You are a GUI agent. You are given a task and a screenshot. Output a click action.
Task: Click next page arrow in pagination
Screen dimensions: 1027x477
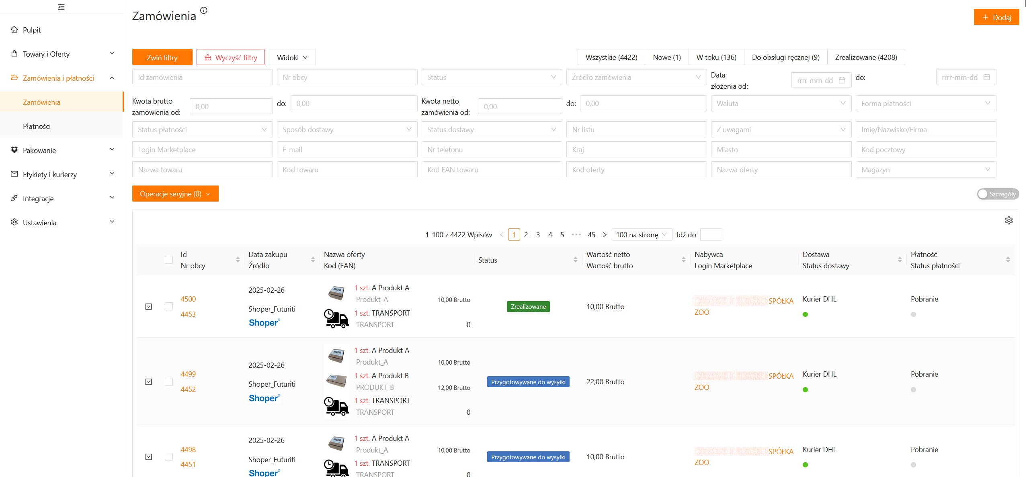tap(605, 235)
